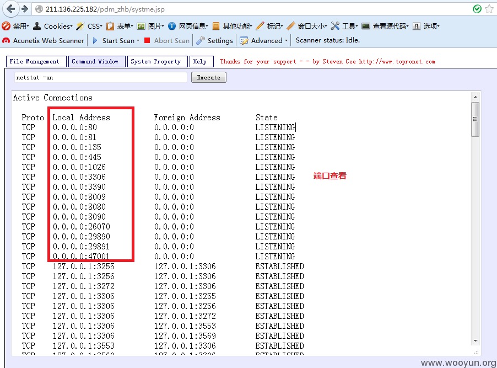The height and width of the screenshot is (368, 497).
Task: Click the red prohibition Disable icon
Action: pyautogui.click(x=6, y=26)
